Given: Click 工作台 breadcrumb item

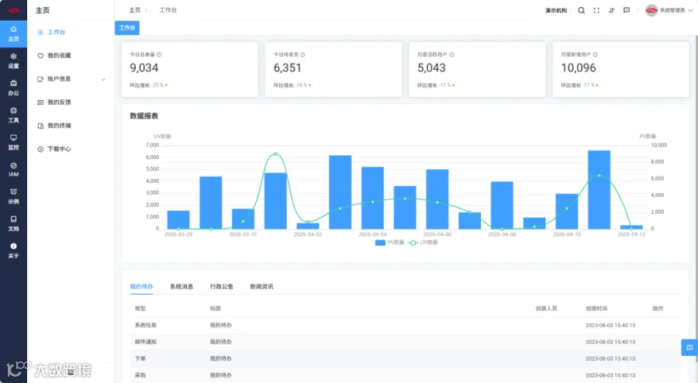Looking at the screenshot, I should coord(168,10).
